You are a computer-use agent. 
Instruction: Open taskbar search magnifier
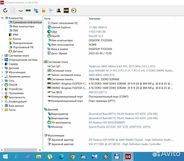point(16,157)
